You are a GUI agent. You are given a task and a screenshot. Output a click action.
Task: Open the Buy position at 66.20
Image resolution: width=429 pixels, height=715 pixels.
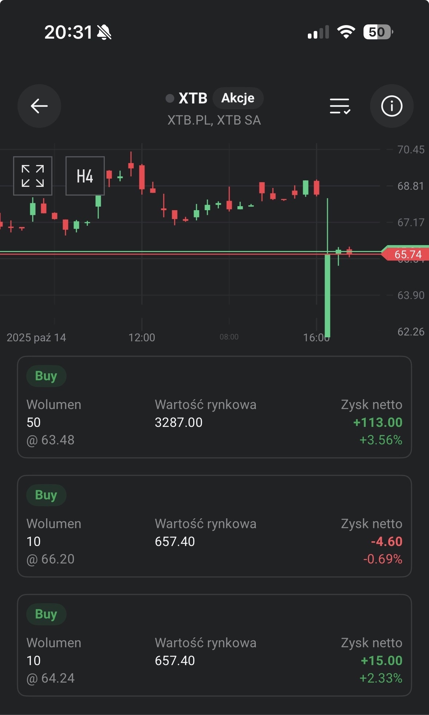tap(214, 526)
